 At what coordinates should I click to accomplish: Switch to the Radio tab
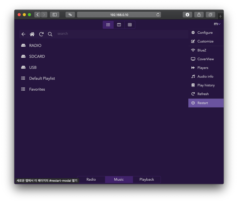91,179
